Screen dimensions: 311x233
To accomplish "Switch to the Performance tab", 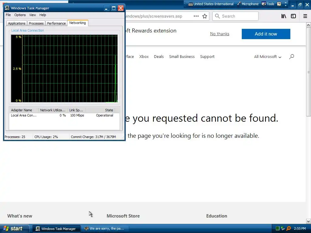I will 56,23.
